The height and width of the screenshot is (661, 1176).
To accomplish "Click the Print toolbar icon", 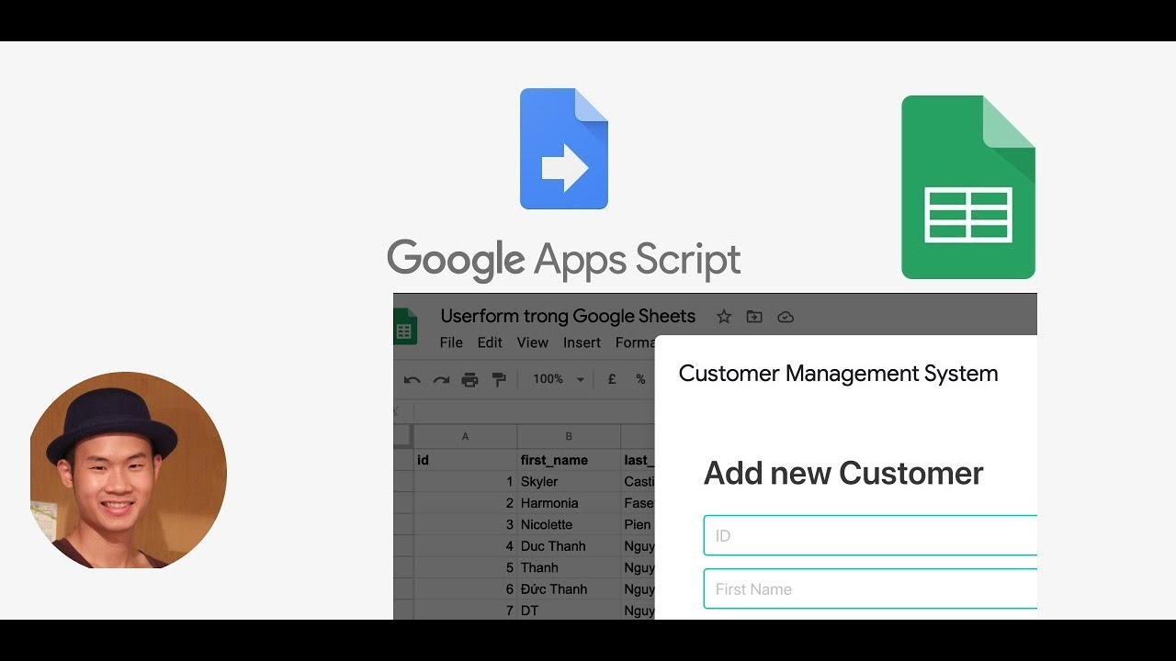I will [x=469, y=379].
